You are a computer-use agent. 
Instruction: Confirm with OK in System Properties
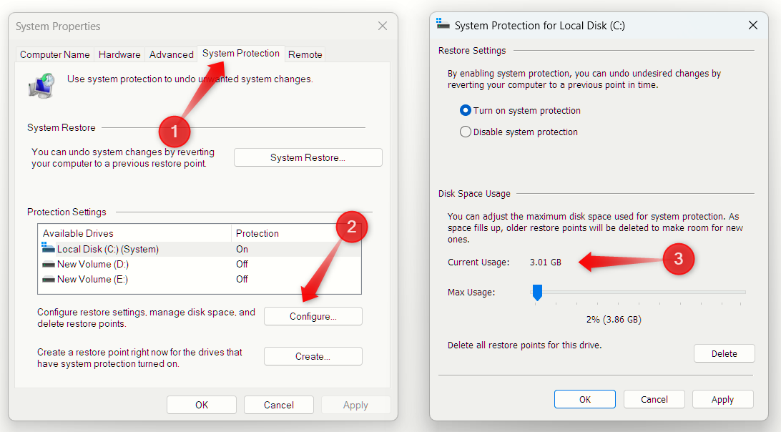(202, 405)
